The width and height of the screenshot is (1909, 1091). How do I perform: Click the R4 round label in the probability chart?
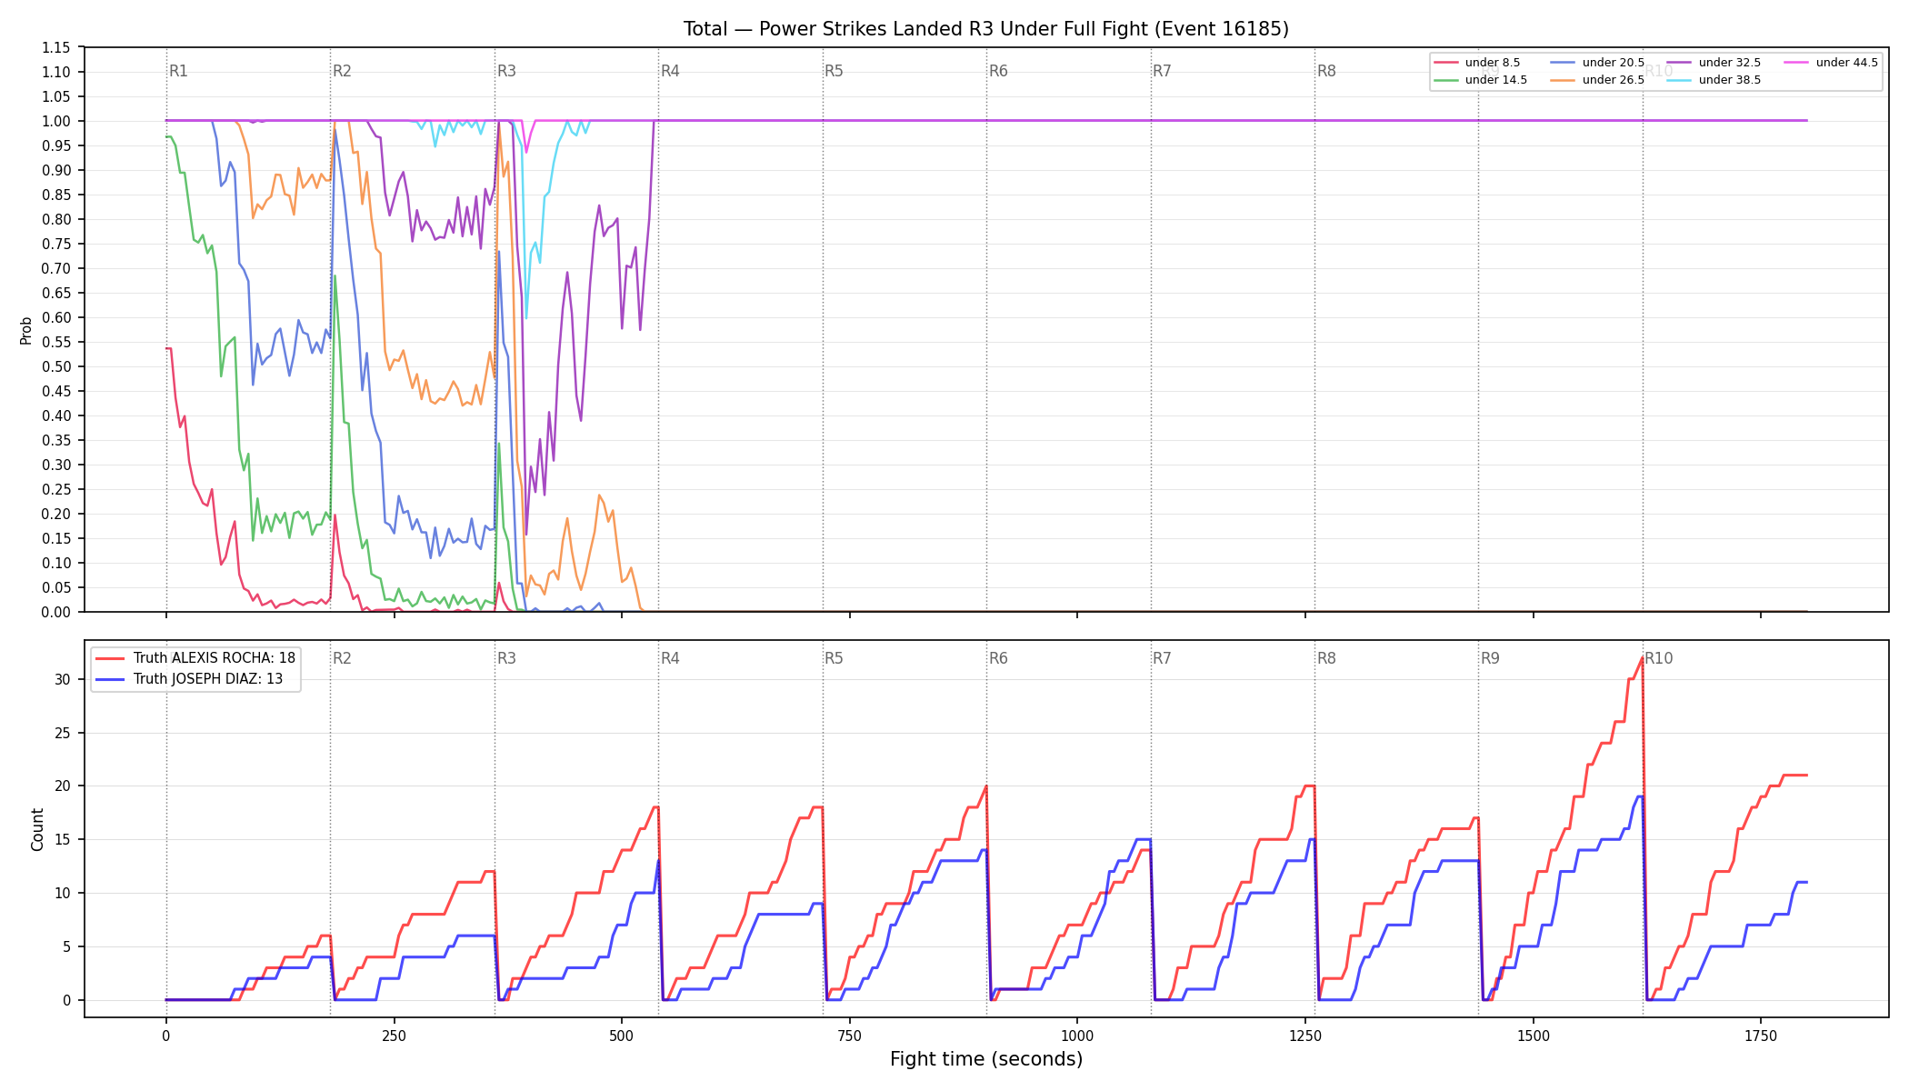click(670, 71)
